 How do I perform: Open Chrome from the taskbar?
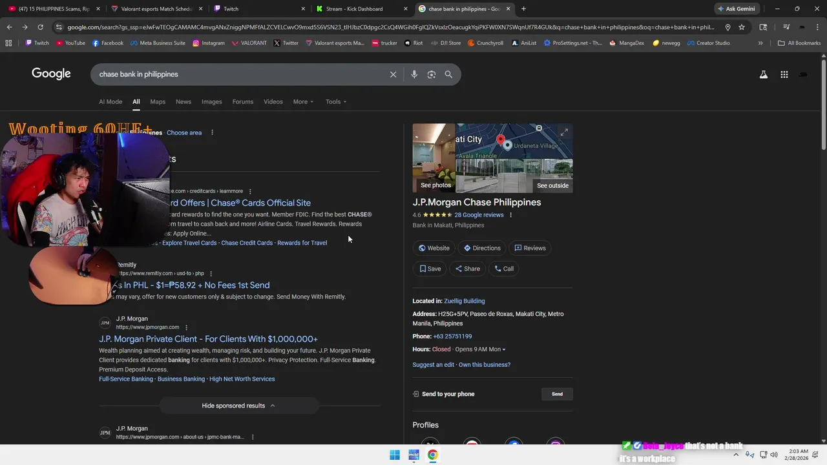click(432, 455)
